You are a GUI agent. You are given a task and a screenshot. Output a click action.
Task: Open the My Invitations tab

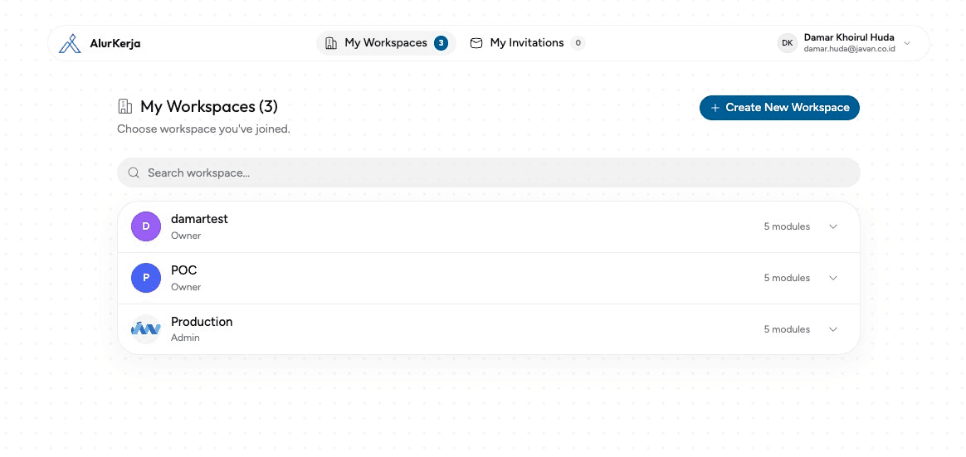527,43
